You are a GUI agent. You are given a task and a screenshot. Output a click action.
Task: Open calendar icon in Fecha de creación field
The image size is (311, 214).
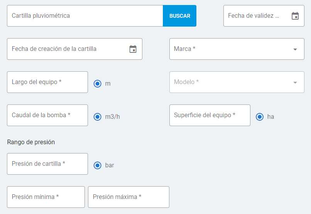pos(133,49)
